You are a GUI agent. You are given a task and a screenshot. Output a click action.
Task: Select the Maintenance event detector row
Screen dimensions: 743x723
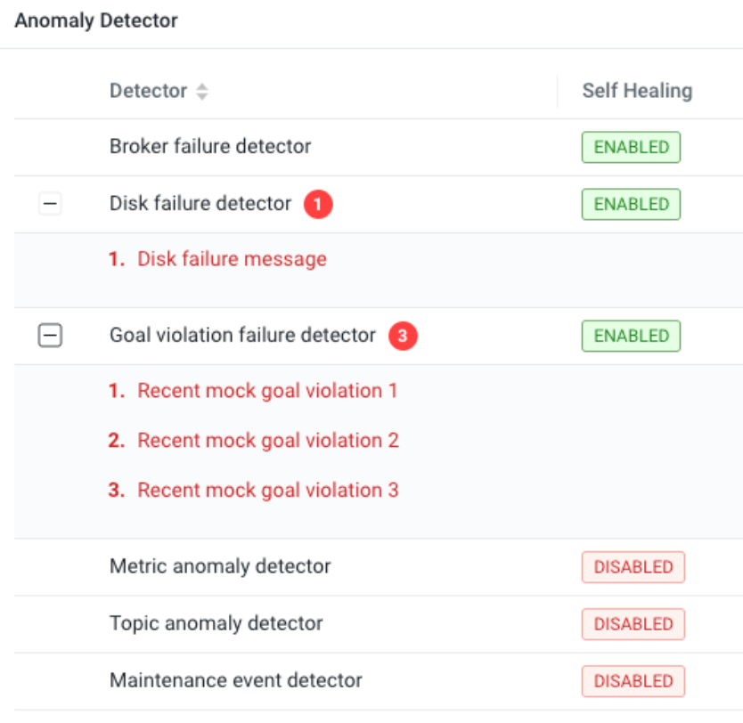tap(236, 680)
